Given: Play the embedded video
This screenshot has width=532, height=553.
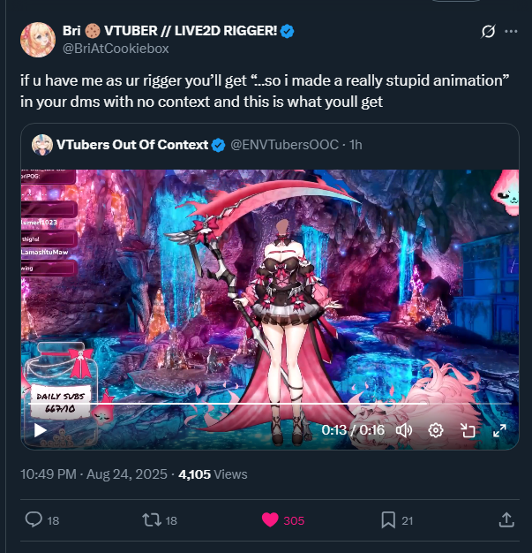Looking at the screenshot, I should pyautogui.click(x=41, y=430).
